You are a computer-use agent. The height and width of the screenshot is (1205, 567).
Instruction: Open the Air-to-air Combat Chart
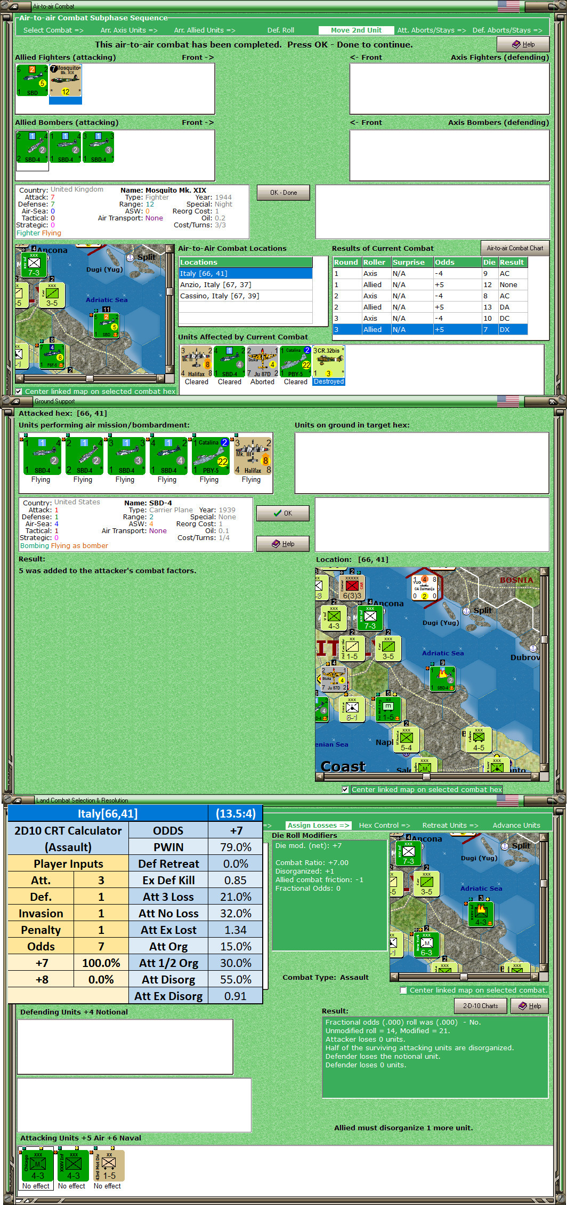(515, 248)
